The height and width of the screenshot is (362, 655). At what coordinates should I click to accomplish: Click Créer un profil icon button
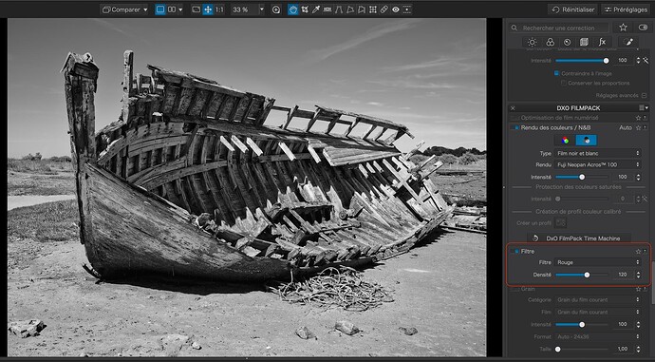pos(560,222)
